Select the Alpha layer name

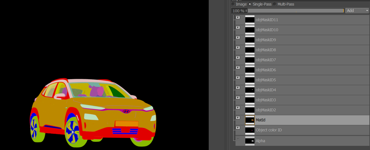(260, 141)
